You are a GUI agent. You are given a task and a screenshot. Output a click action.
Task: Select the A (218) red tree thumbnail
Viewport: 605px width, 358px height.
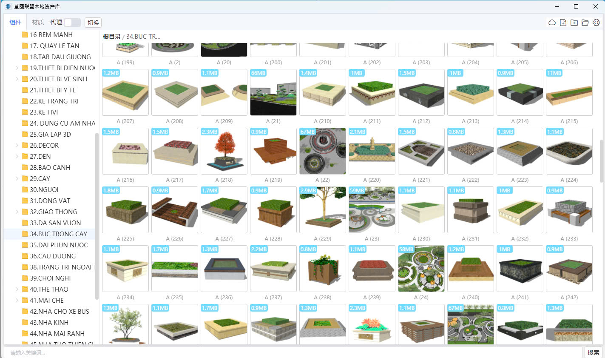tap(224, 151)
